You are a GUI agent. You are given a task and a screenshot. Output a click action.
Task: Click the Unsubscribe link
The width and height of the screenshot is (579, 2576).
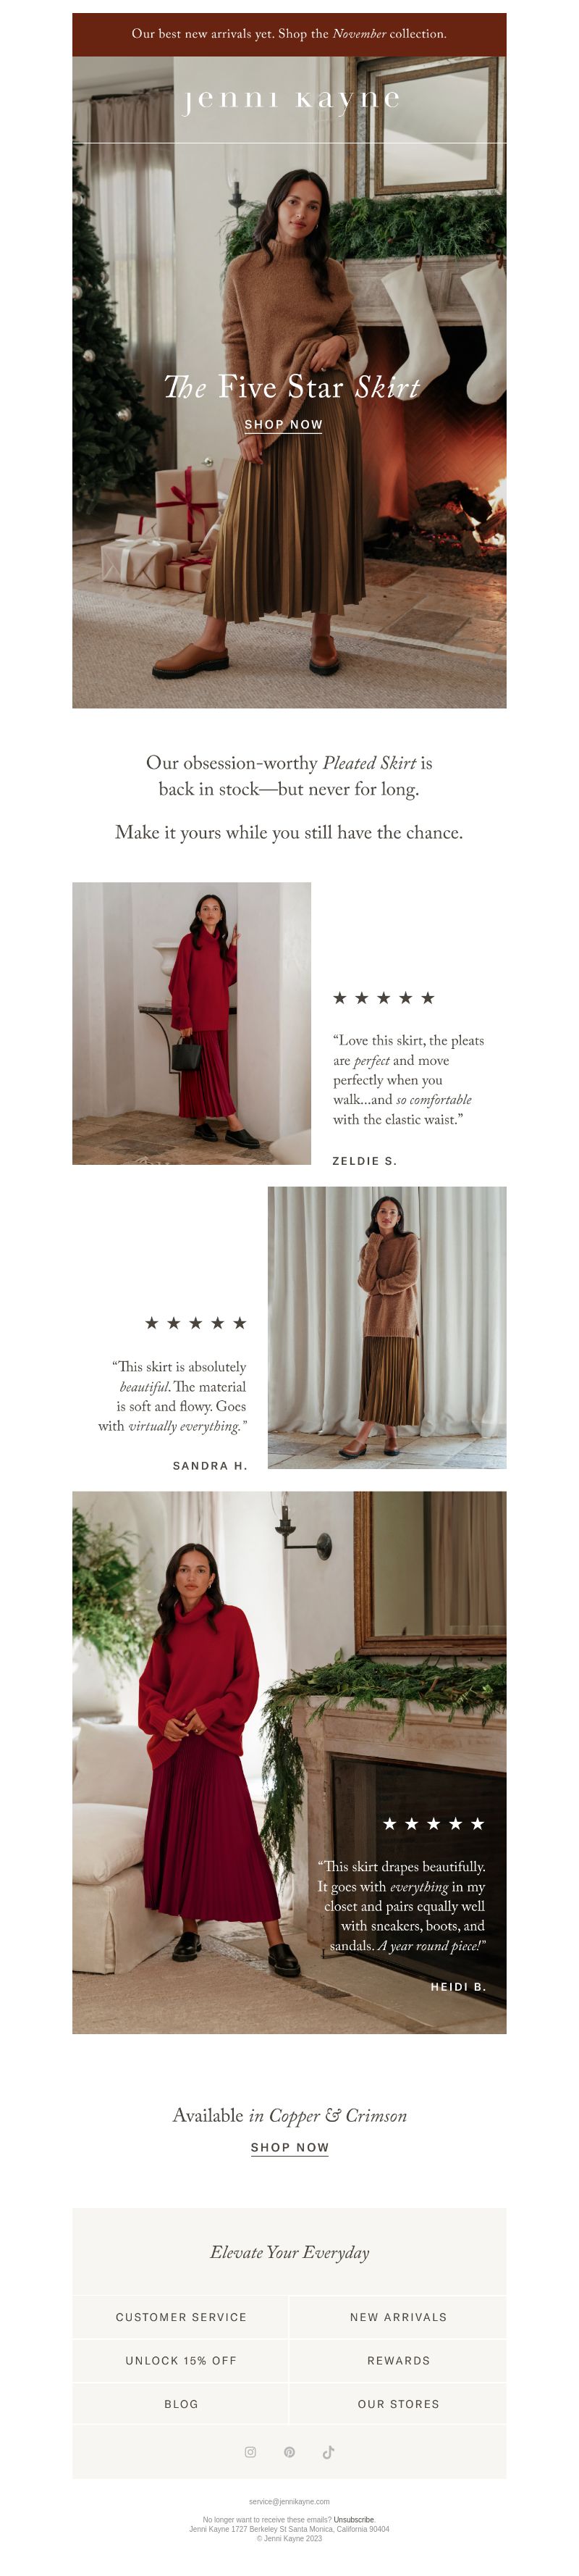tap(353, 2519)
